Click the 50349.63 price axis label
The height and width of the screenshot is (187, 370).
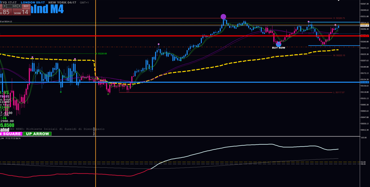click(x=365, y=10)
